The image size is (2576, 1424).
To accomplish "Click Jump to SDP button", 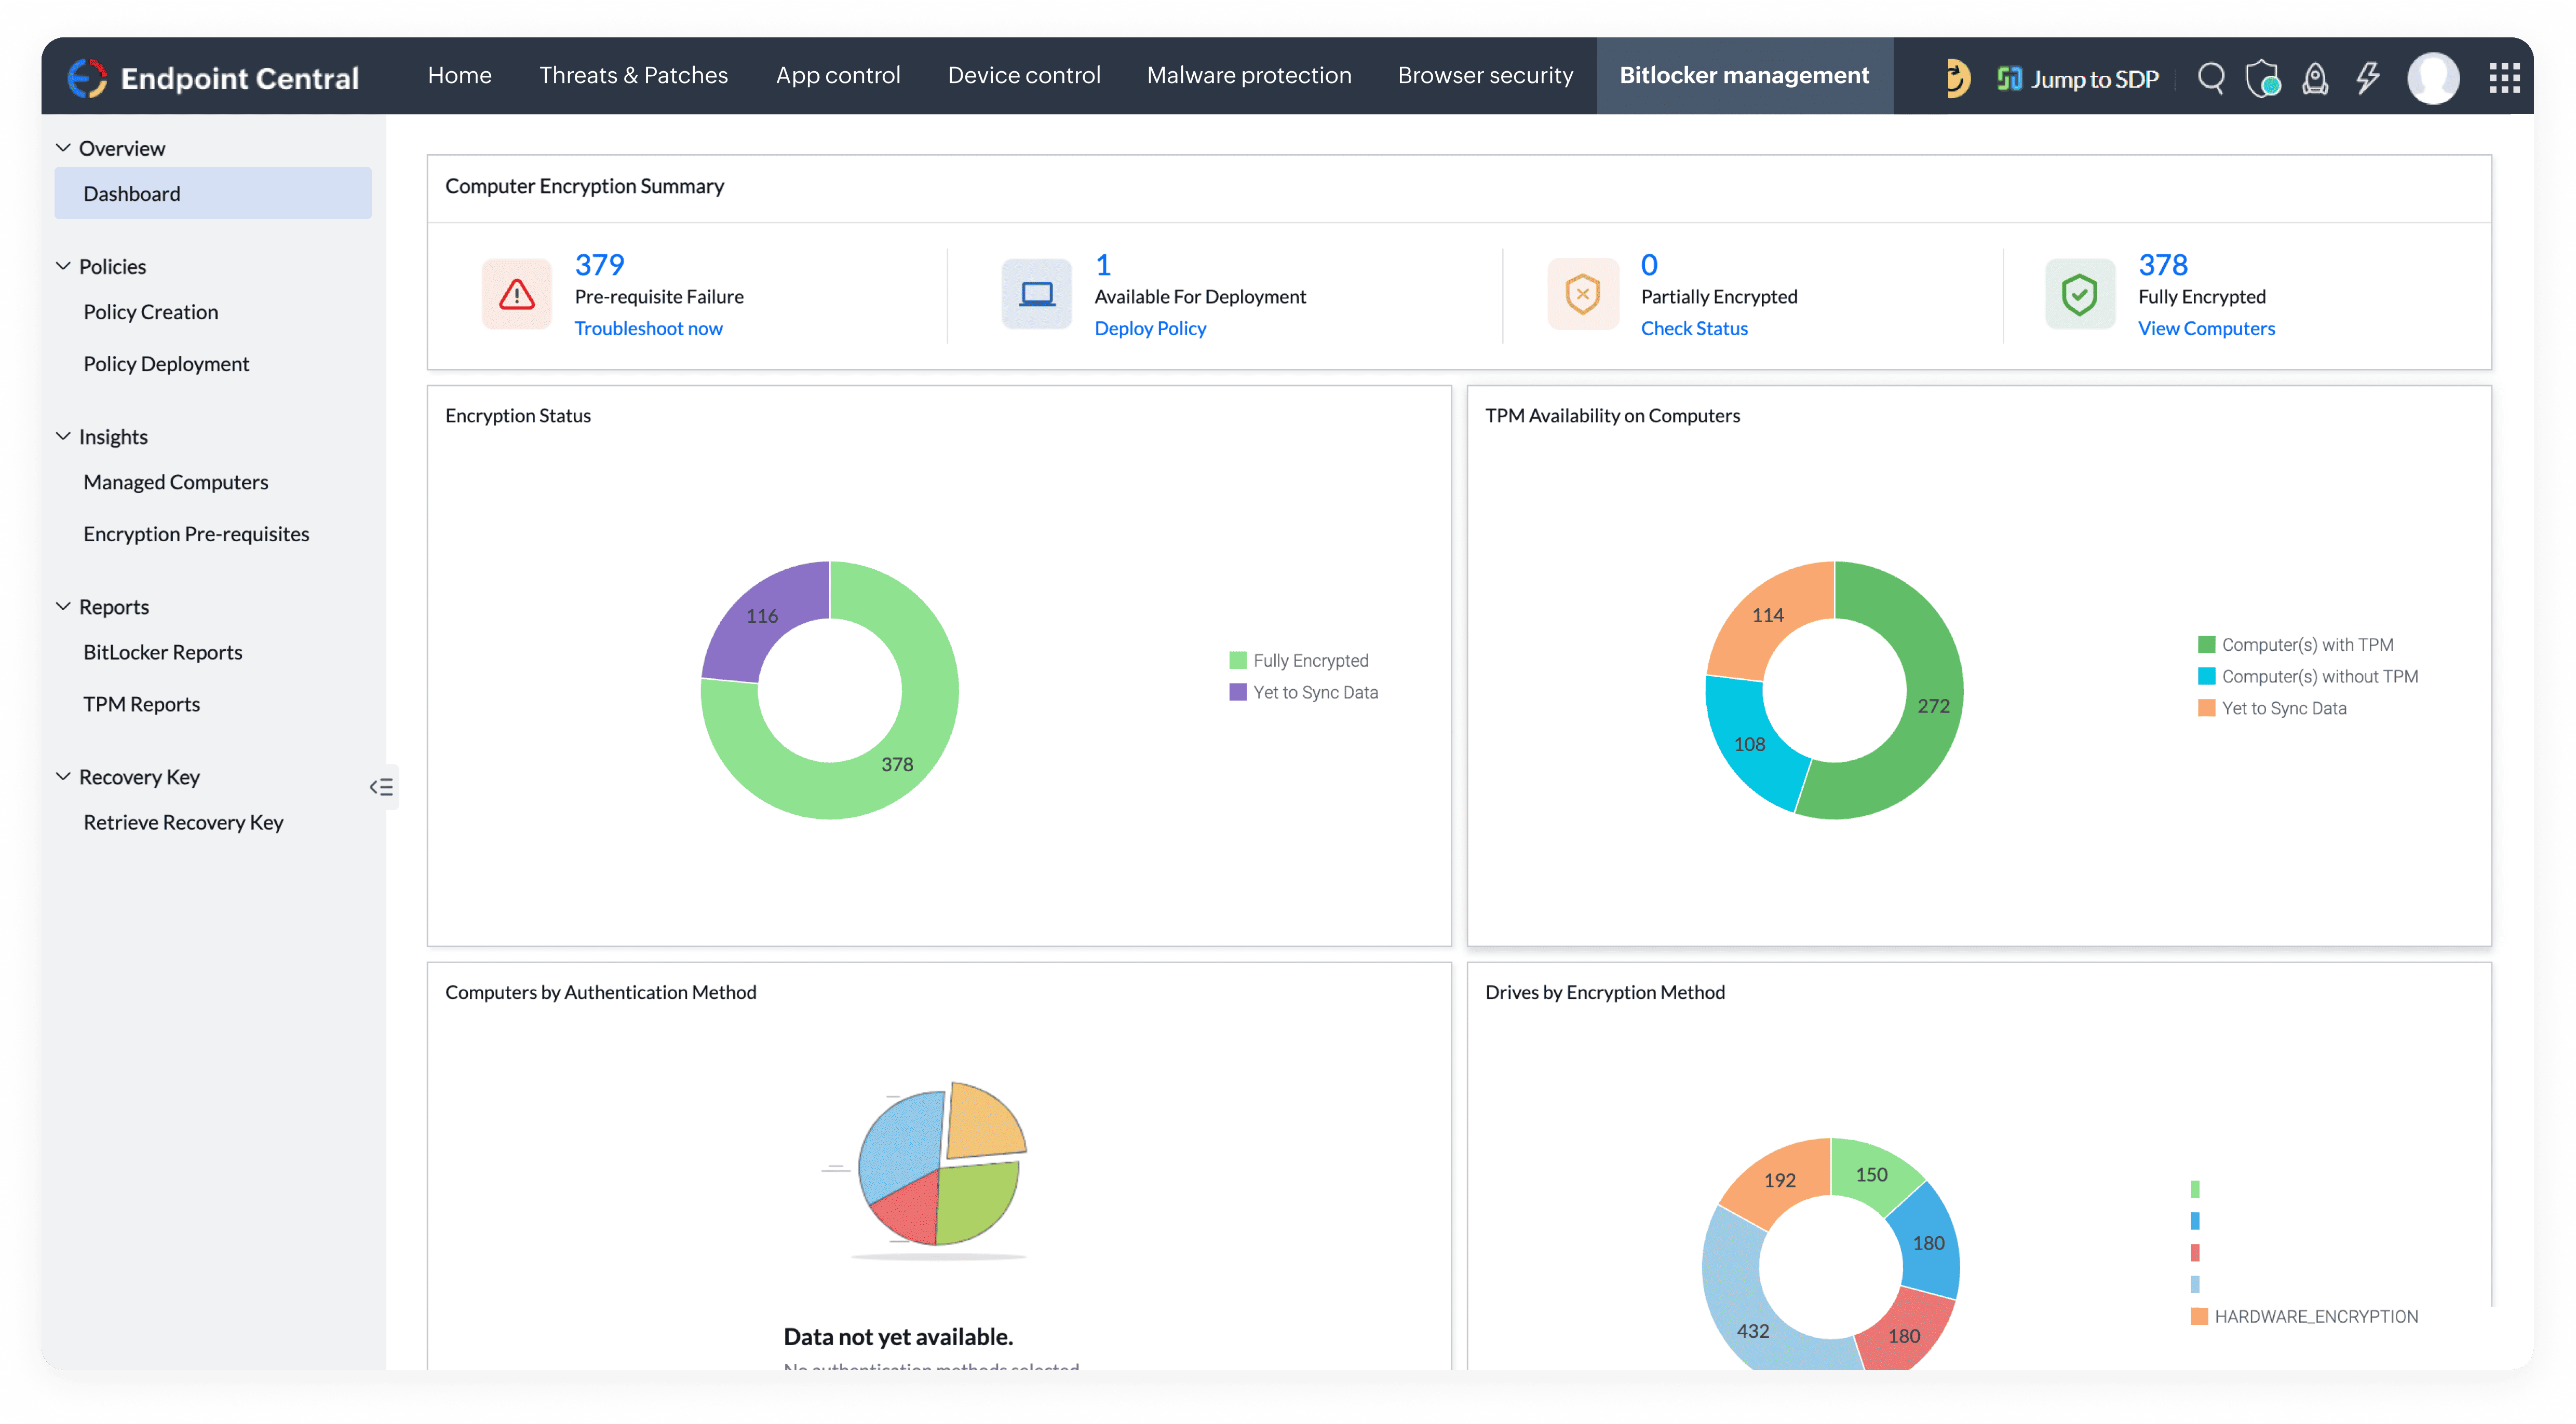I will pyautogui.click(x=2078, y=79).
